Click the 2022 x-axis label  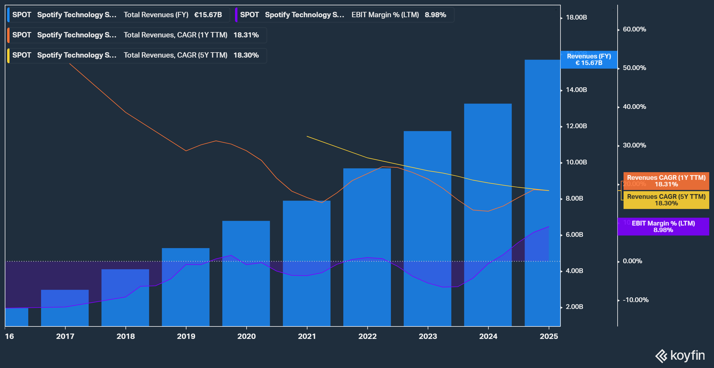(367, 336)
